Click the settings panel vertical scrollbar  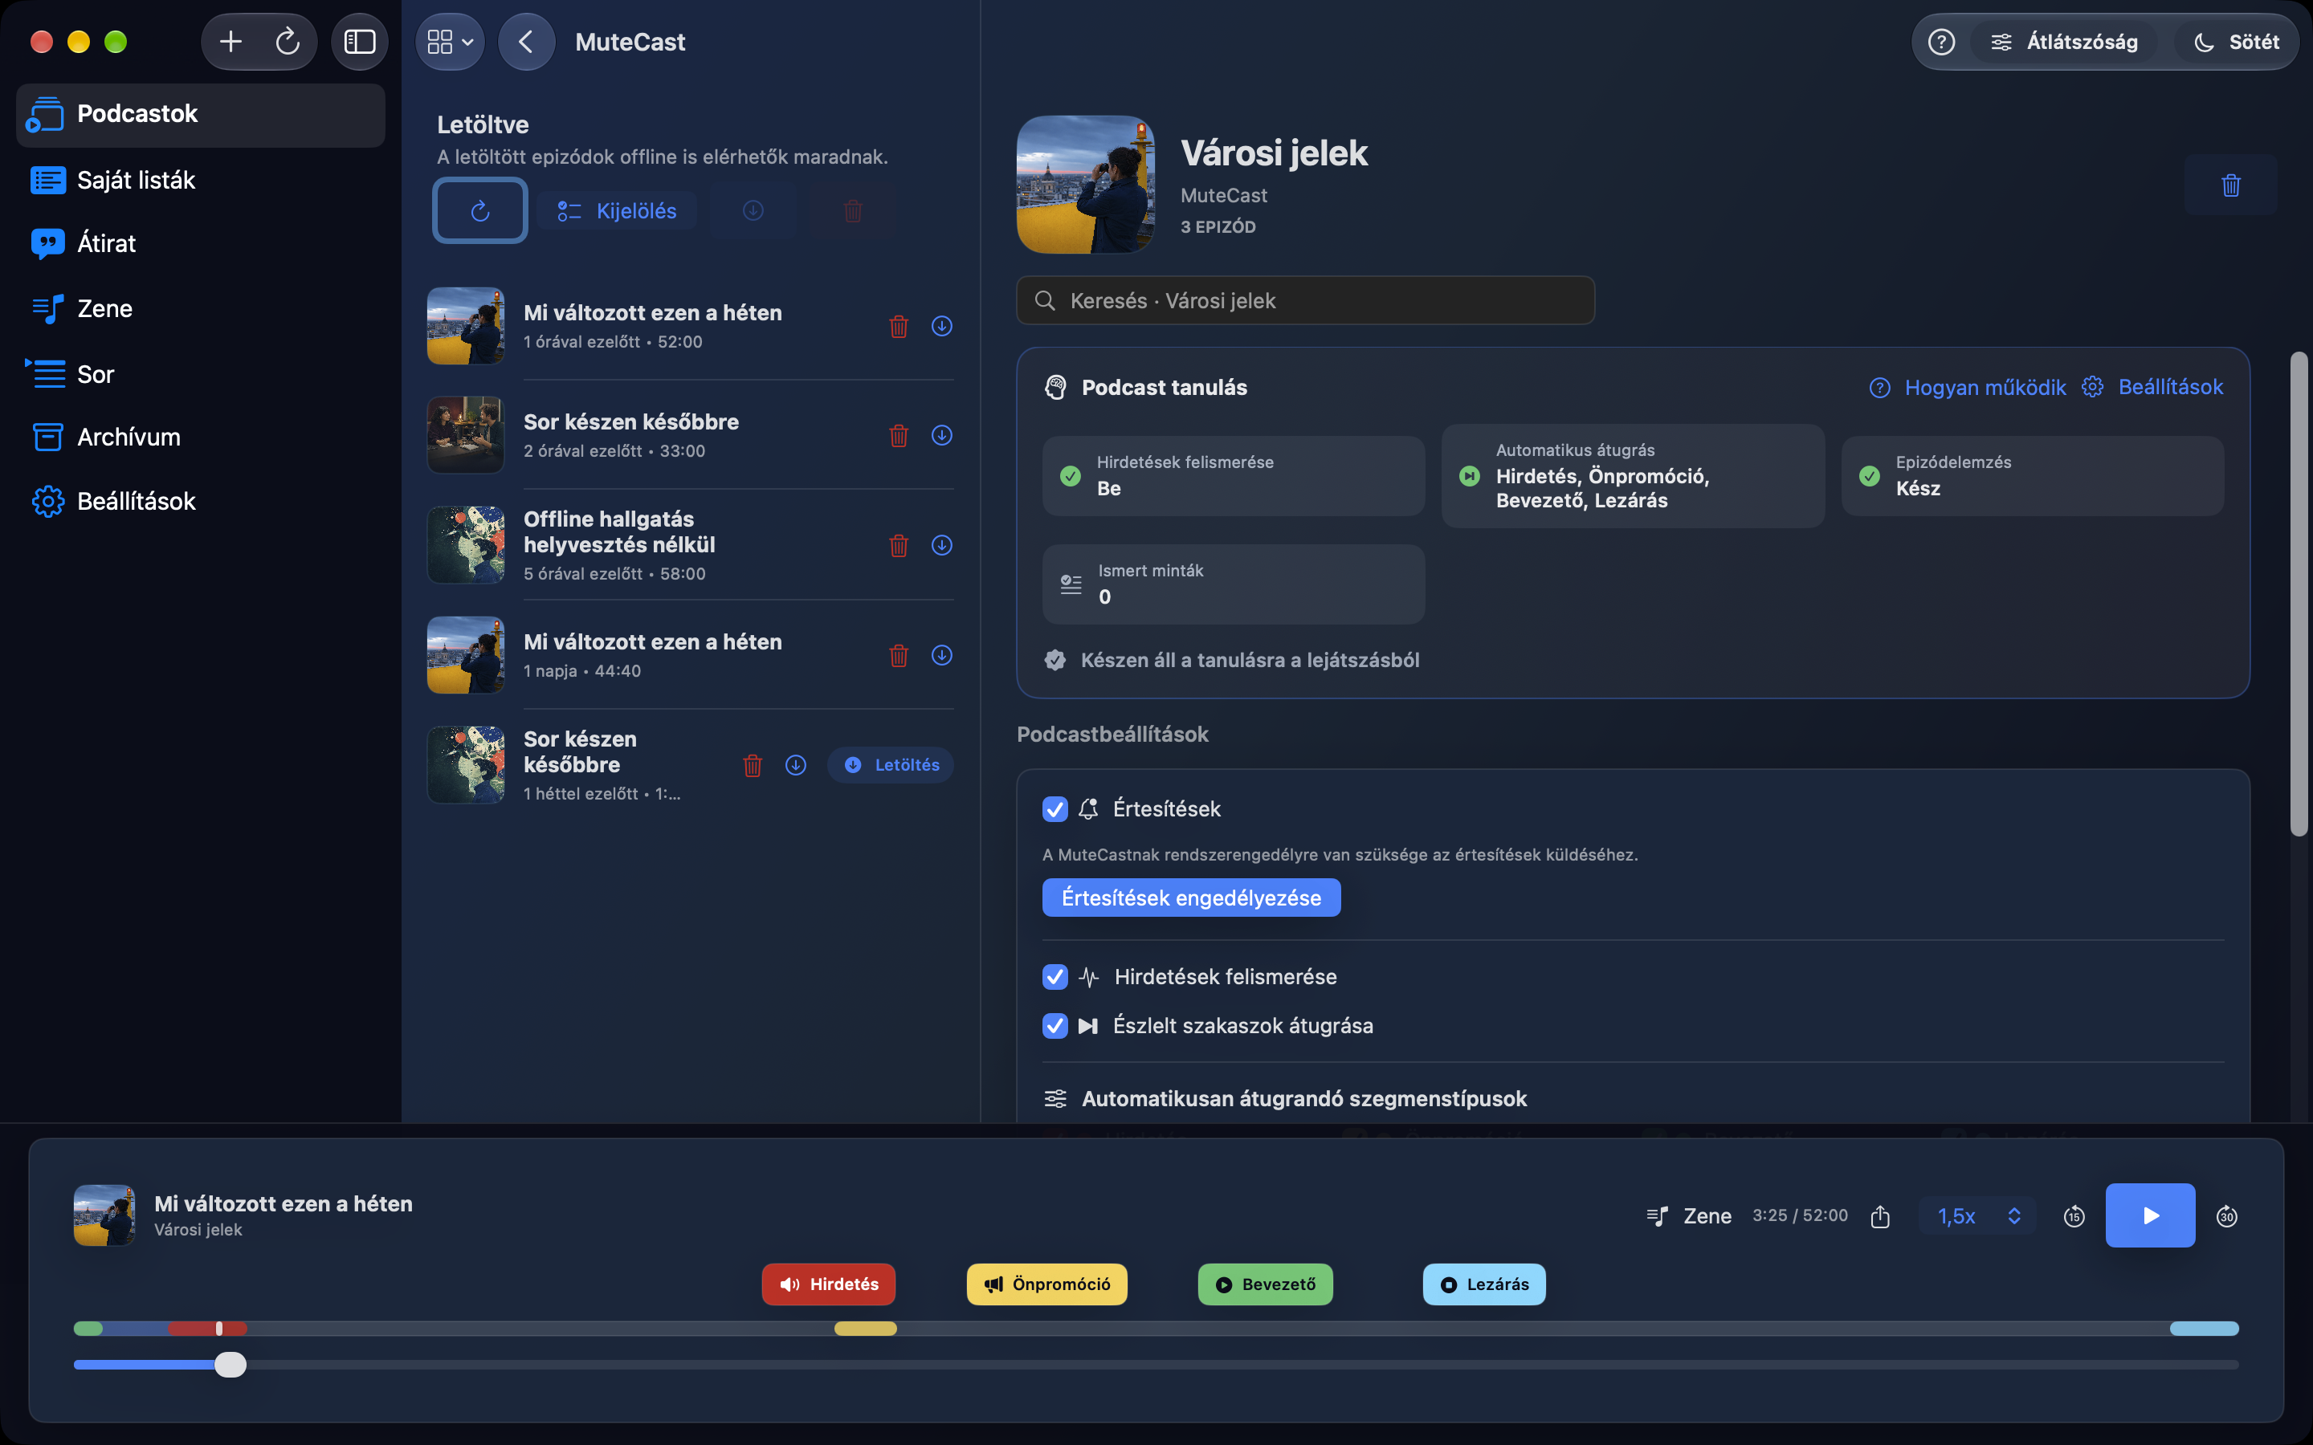[2299, 594]
